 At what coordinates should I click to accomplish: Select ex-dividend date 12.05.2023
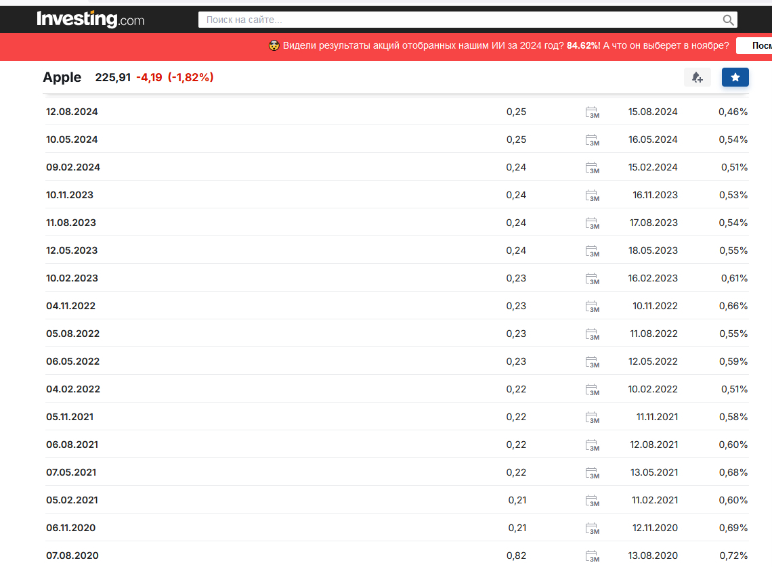[72, 250]
